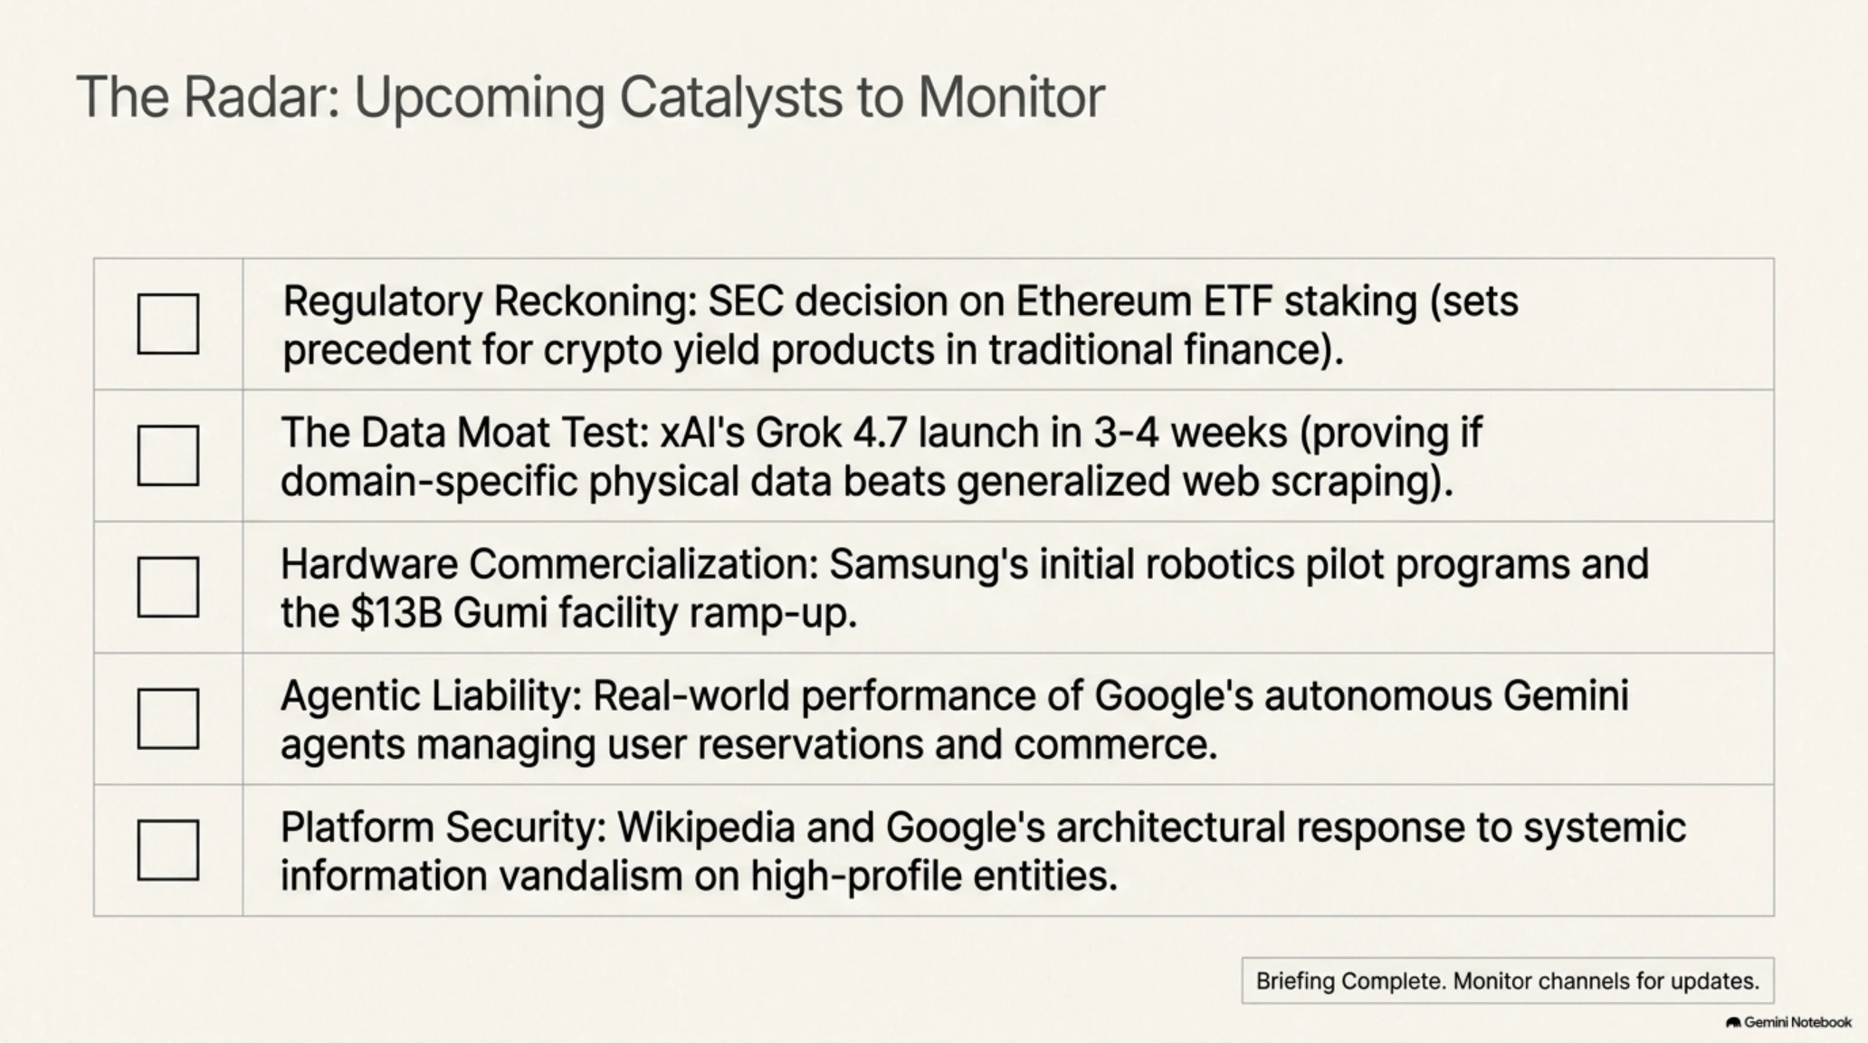Click the 'precedent for crypto yield products' line
The image size is (1868, 1043).
click(813, 349)
